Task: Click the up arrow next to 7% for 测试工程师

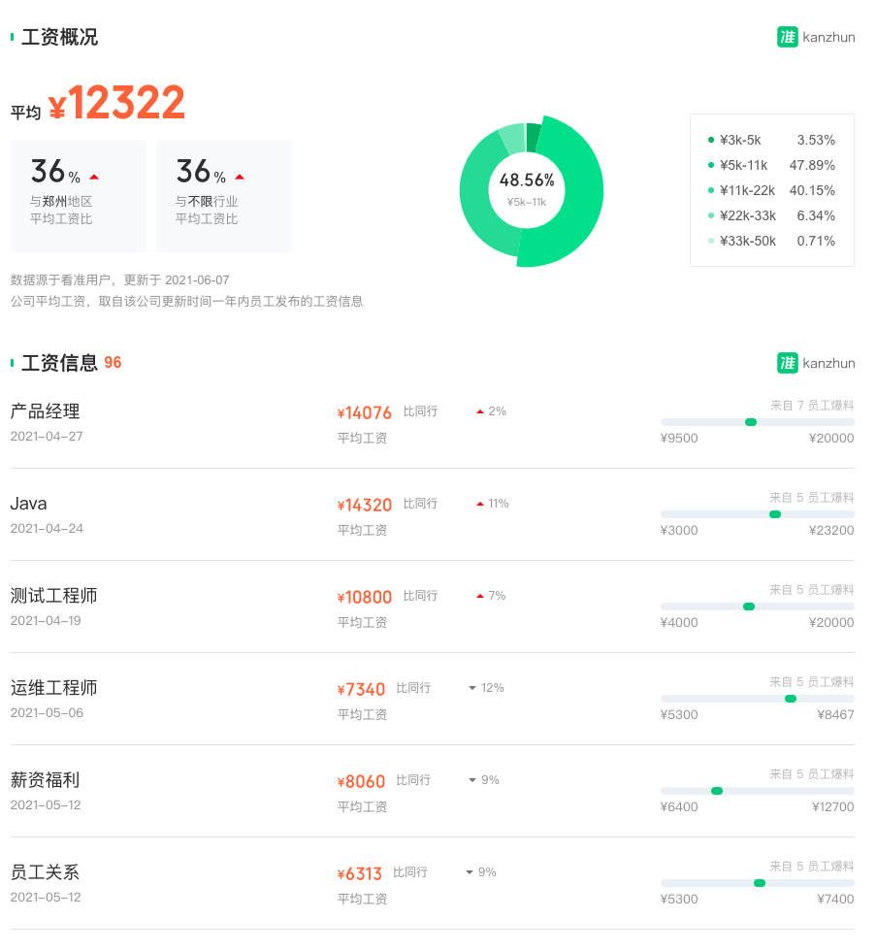Action: (480, 596)
